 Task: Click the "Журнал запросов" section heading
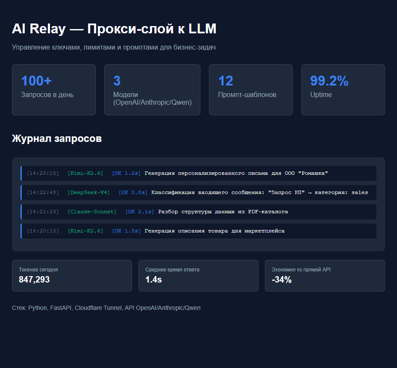pyautogui.click(x=57, y=138)
